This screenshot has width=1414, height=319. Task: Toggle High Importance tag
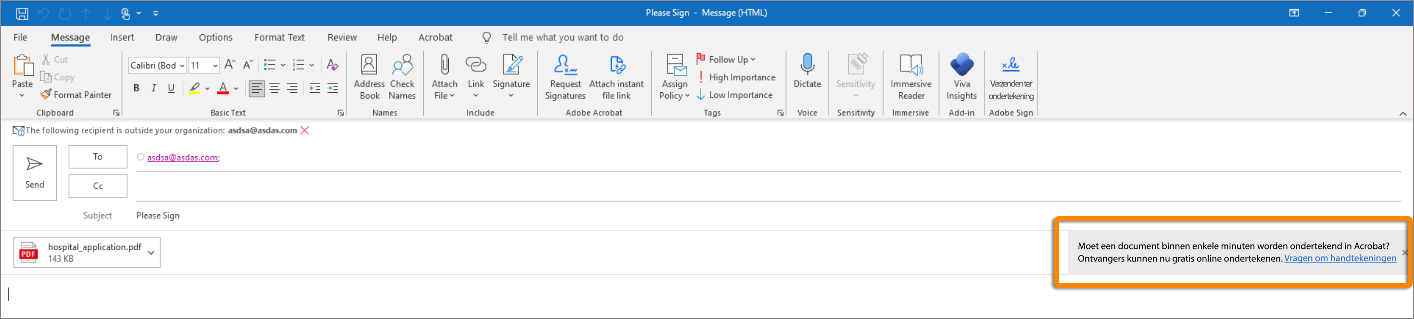coord(736,77)
